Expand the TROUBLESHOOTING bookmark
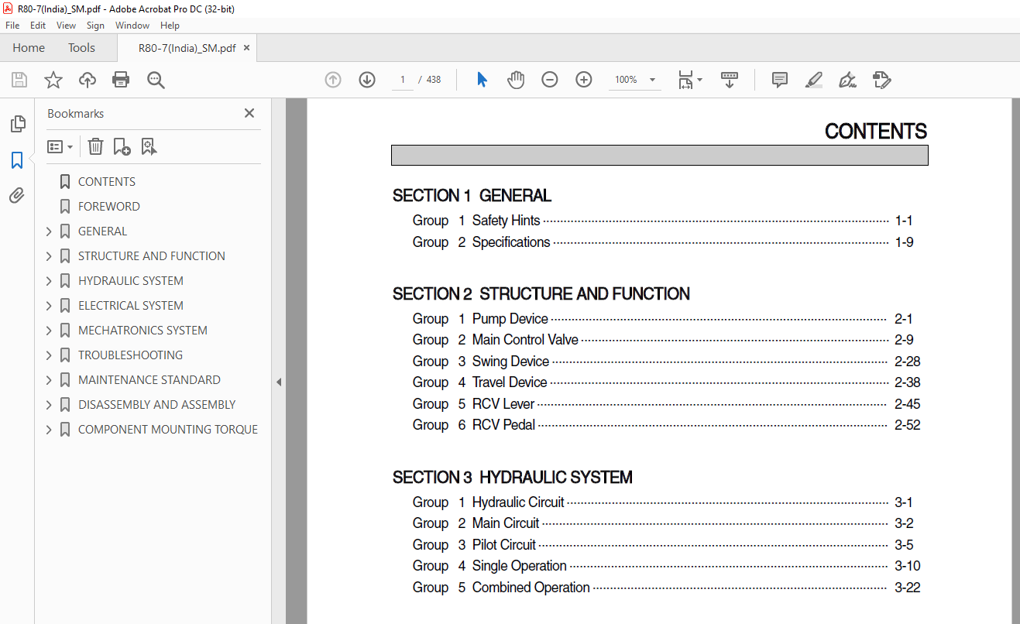 click(x=49, y=355)
